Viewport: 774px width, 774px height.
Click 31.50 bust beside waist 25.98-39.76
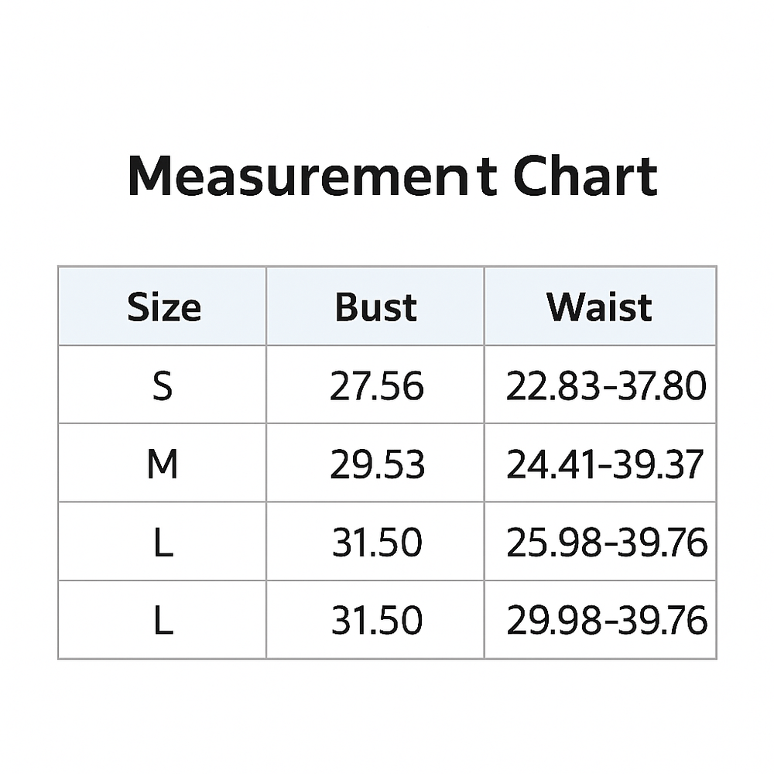tap(377, 543)
